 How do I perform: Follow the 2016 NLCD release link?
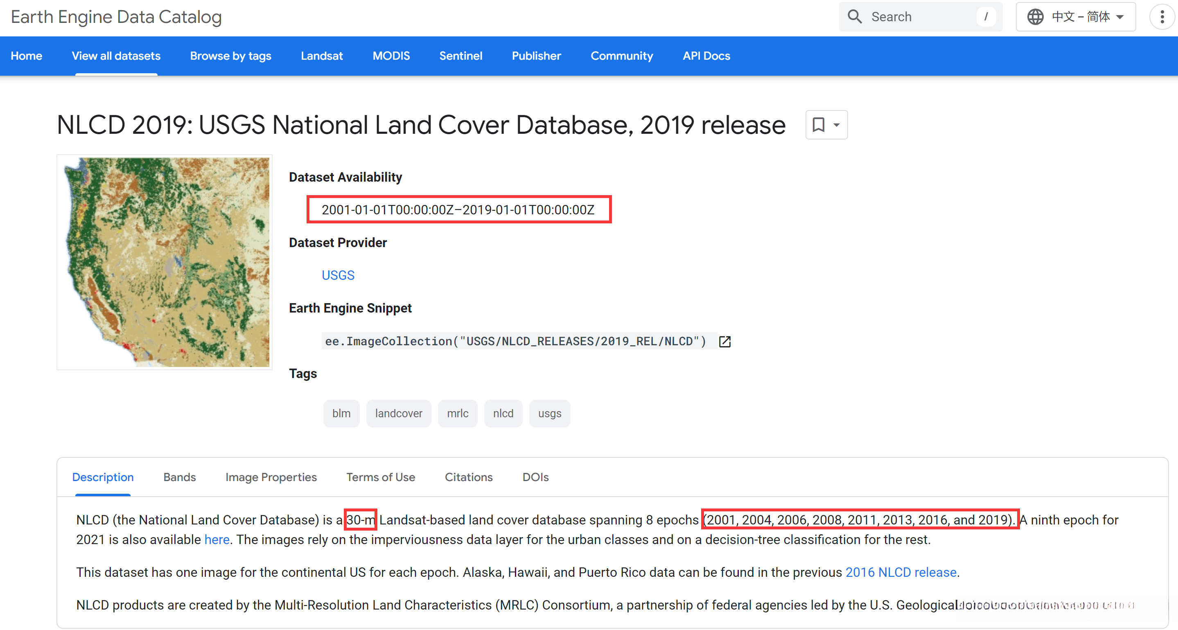click(900, 572)
